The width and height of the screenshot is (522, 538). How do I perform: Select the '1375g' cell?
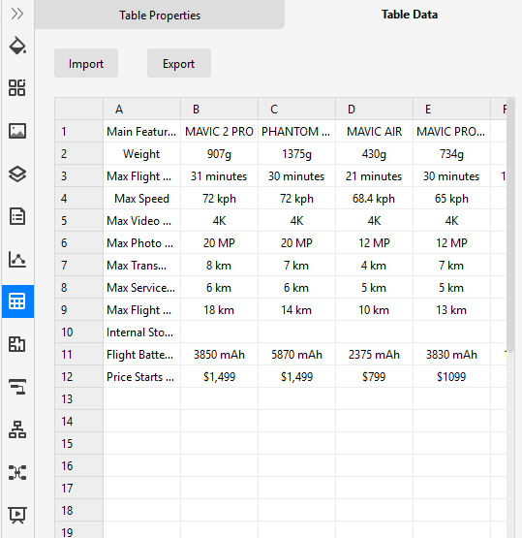[296, 154]
